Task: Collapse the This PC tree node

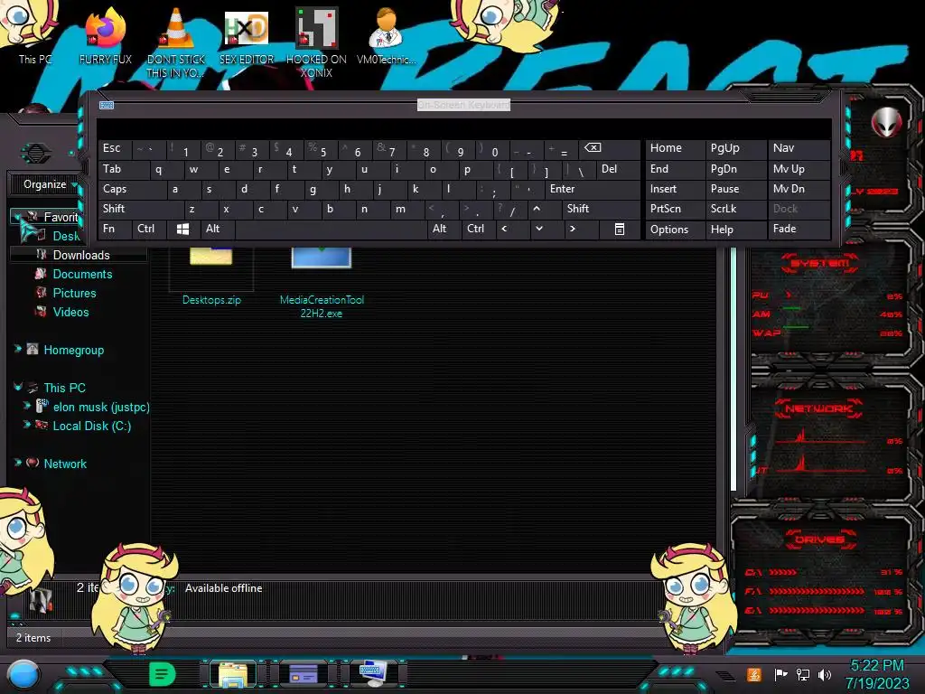Action: pyautogui.click(x=18, y=387)
